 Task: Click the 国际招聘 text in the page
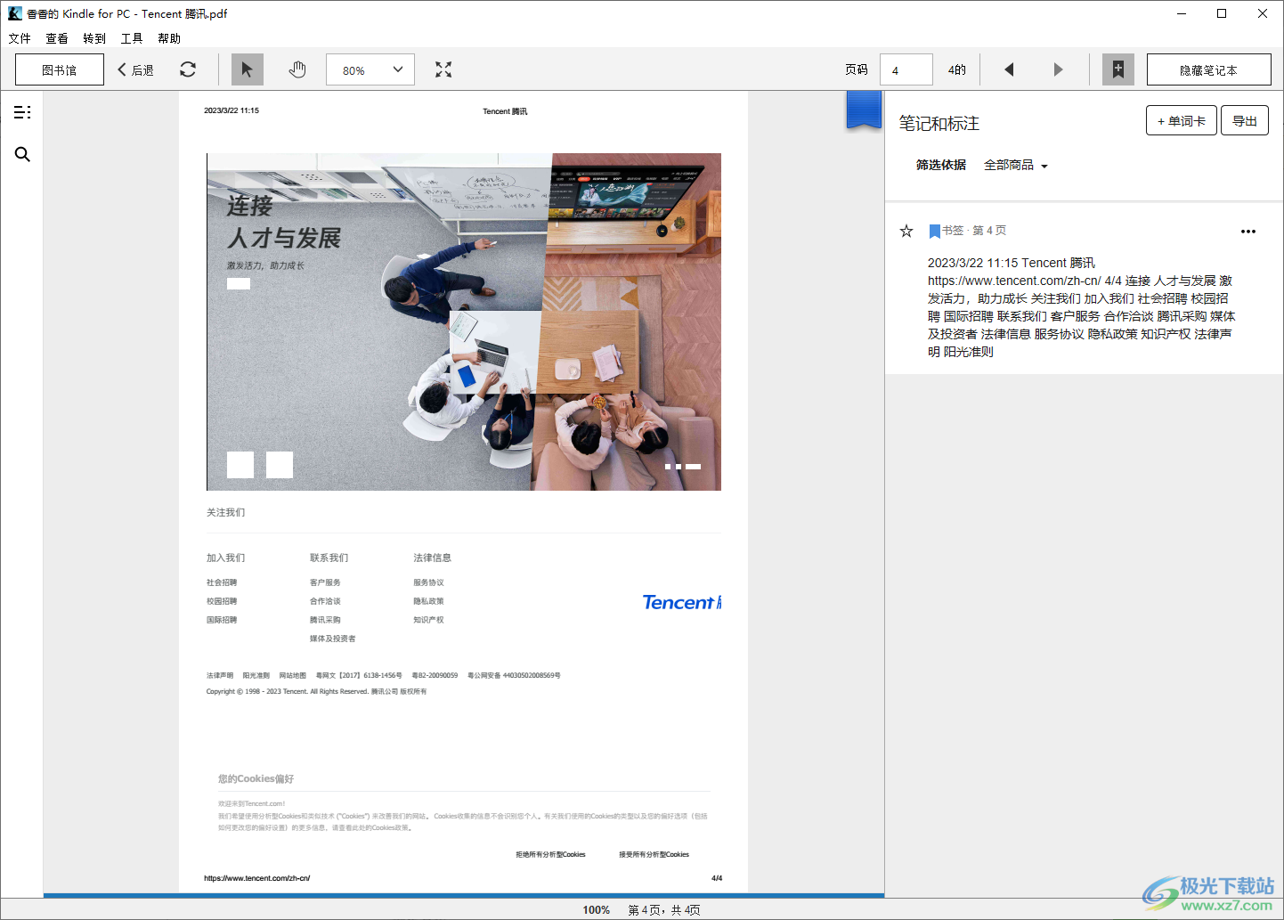222,620
